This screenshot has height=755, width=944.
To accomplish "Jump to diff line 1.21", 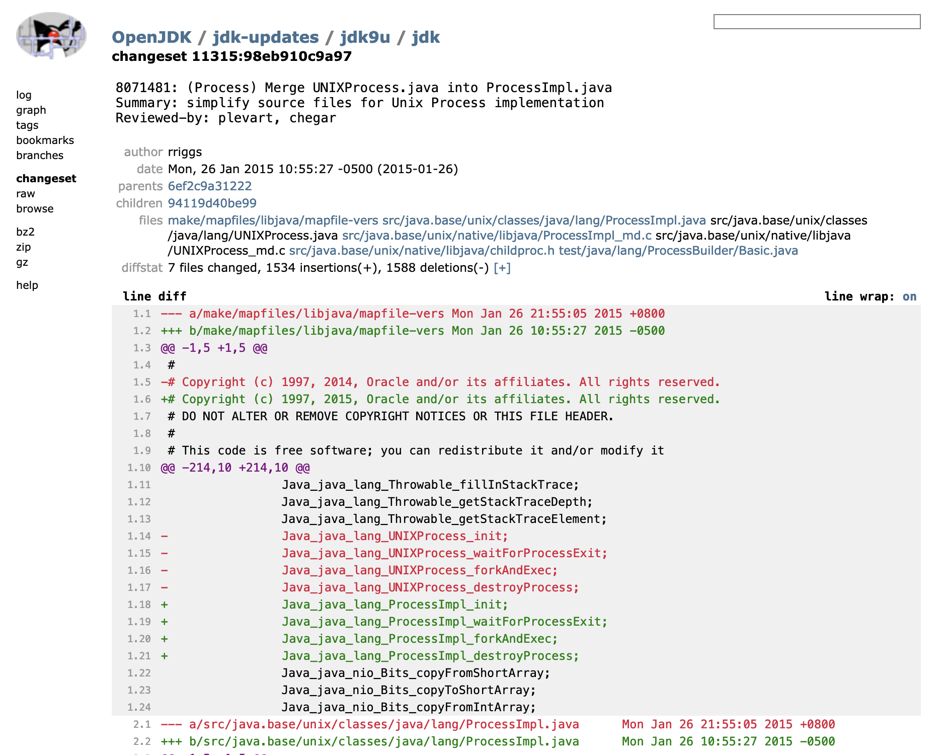I will tap(139, 656).
